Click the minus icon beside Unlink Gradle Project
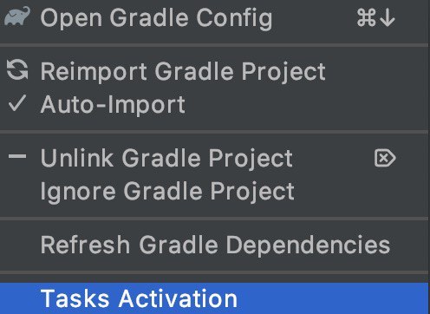The width and height of the screenshot is (430, 314). 17,156
